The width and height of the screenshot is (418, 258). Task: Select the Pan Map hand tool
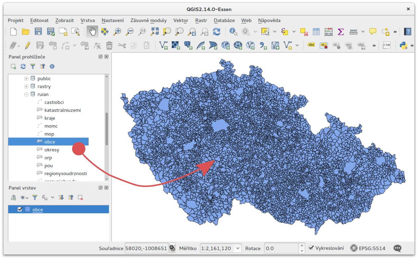coord(92,32)
